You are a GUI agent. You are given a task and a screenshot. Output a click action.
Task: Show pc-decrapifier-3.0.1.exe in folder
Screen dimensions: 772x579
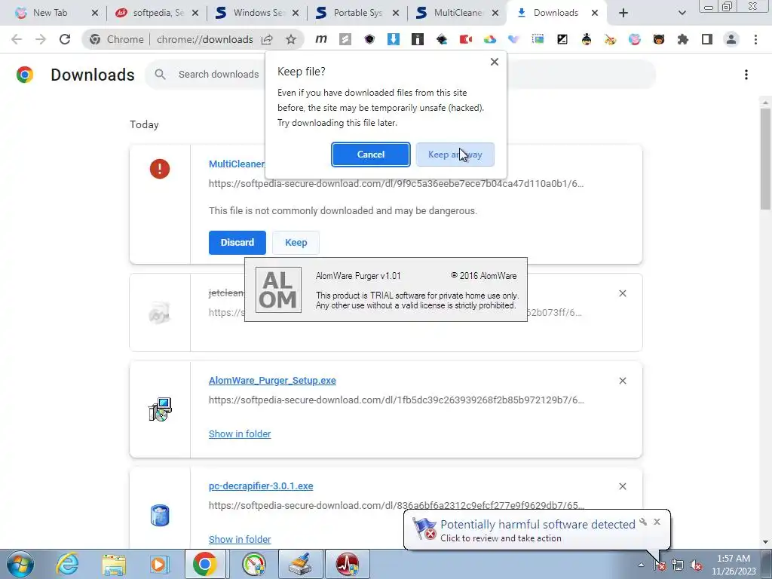click(240, 539)
